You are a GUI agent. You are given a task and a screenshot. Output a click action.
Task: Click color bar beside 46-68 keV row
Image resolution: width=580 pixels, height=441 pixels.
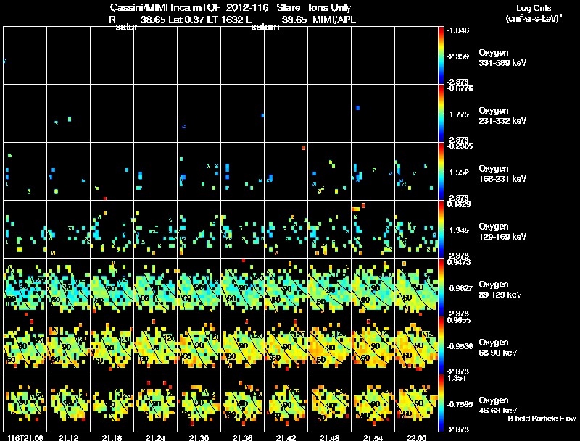[441, 403]
